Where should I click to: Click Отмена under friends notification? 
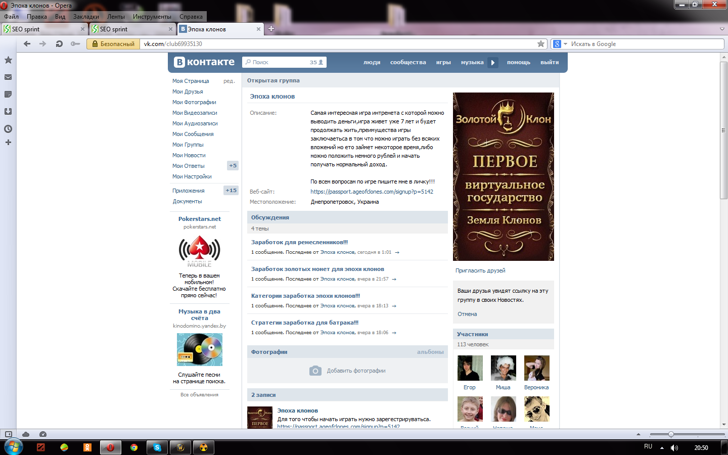tap(467, 314)
